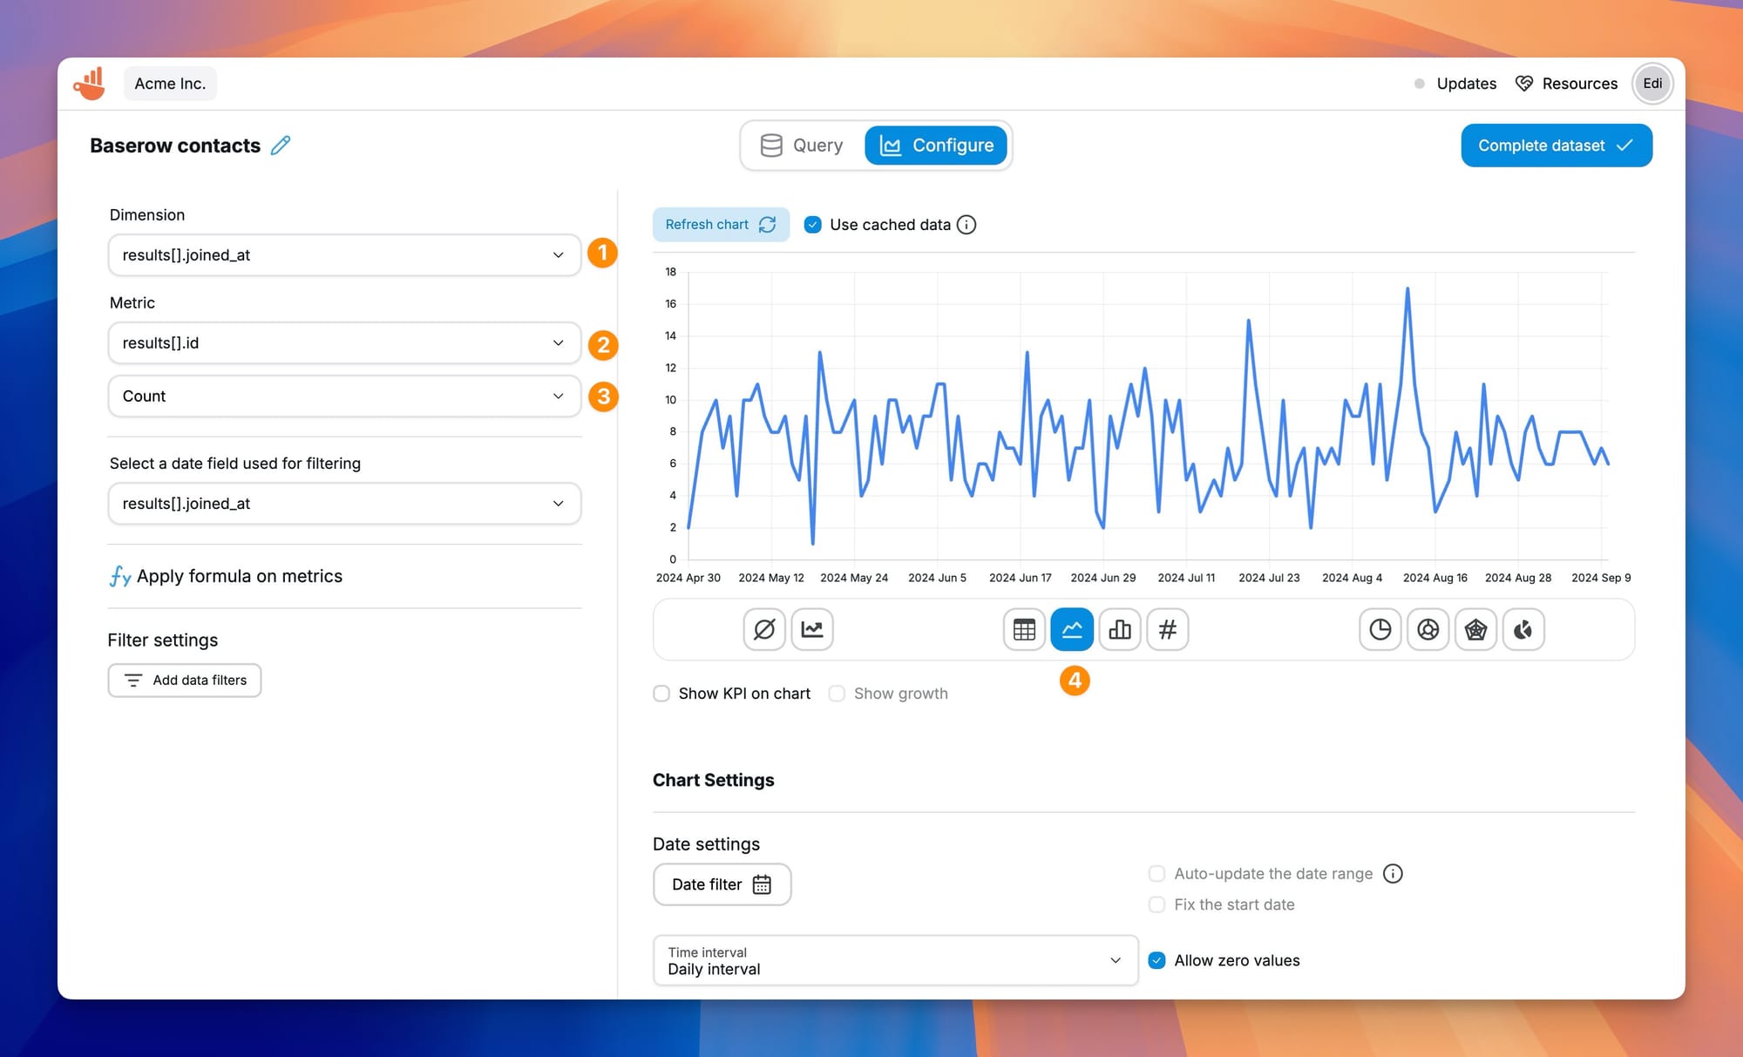The height and width of the screenshot is (1057, 1743).
Task: Select the number (hash) chart type icon
Action: (x=1168, y=629)
